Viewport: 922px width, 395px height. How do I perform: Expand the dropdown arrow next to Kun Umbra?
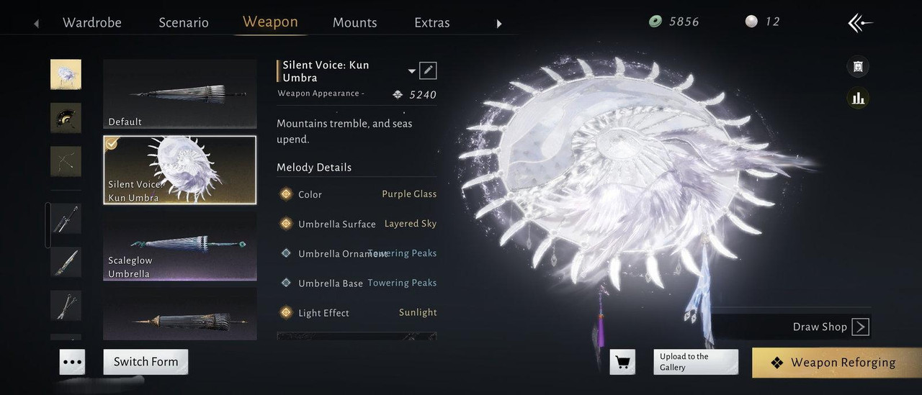tap(412, 71)
